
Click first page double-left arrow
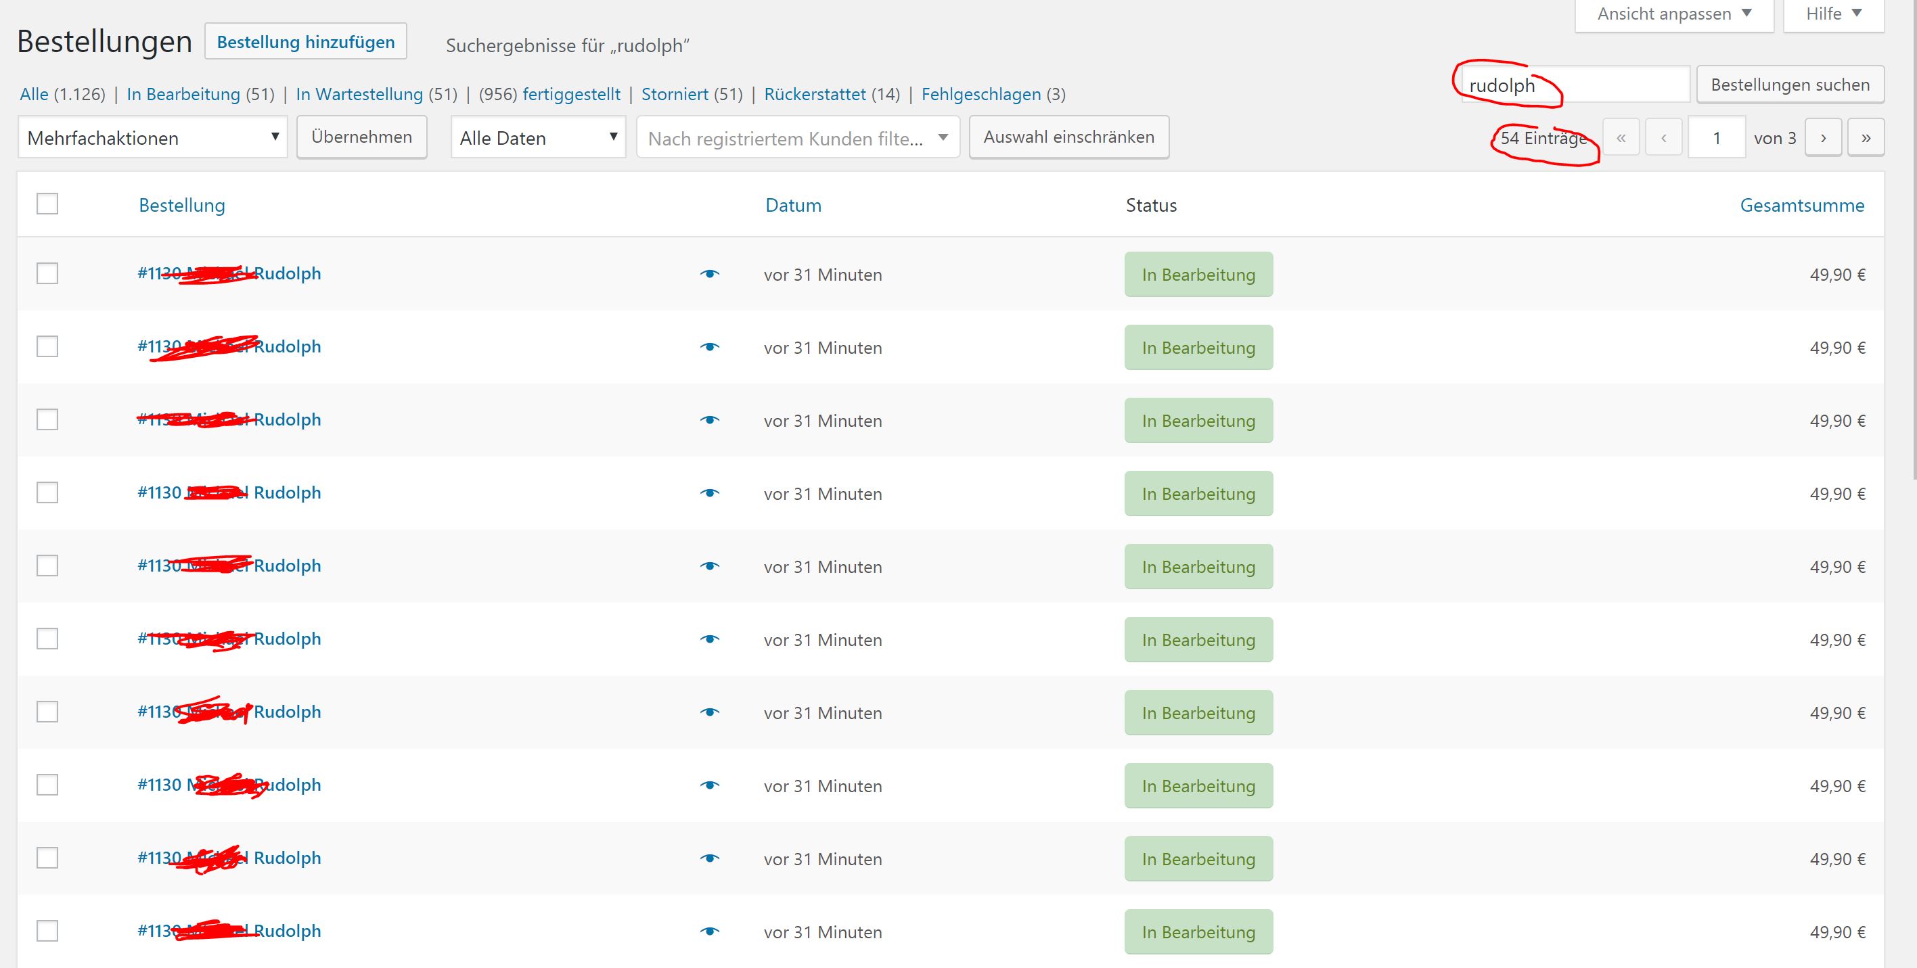point(1621,137)
